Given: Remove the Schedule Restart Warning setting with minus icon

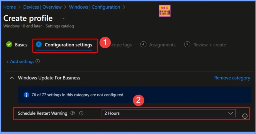Looking at the screenshot, I should pos(245,116).
